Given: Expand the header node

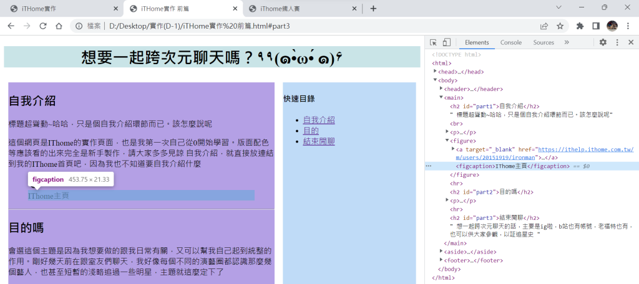Looking at the screenshot, I should pyautogui.click(x=441, y=88).
